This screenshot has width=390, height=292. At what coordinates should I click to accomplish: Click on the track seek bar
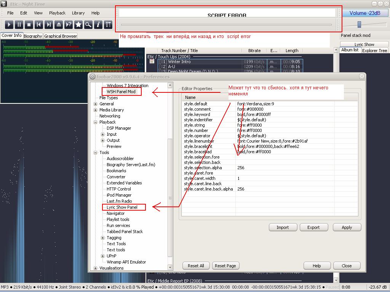[226, 25]
